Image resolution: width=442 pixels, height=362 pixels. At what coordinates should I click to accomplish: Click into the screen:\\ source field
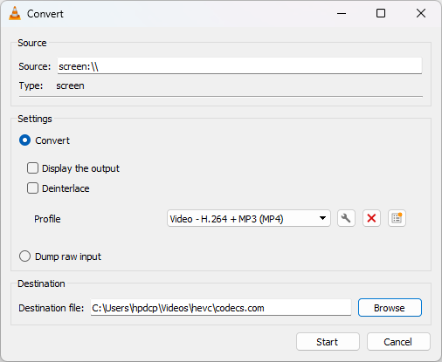239,65
